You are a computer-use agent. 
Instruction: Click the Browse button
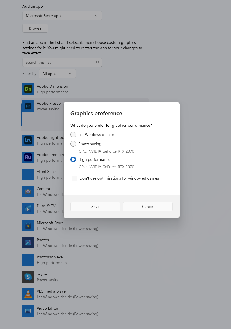point(35,28)
